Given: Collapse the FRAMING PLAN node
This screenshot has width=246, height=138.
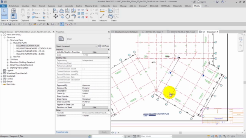Looking at the screenshot, I should pos(11,43).
